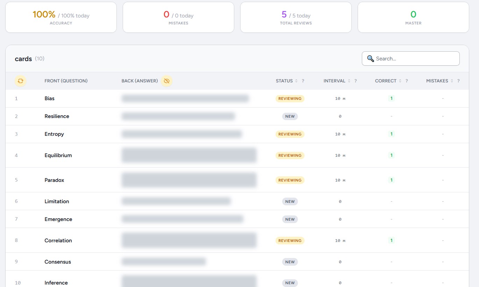The height and width of the screenshot is (287, 479).
Task: Open the Total Reviews stat card
Action: 296,17
